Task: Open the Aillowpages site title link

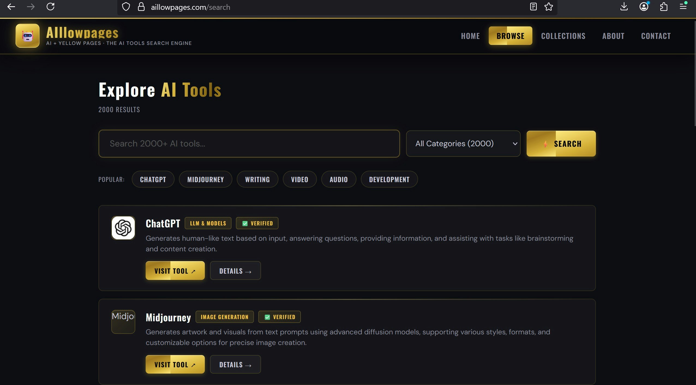Action: pyautogui.click(x=82, y=33)
